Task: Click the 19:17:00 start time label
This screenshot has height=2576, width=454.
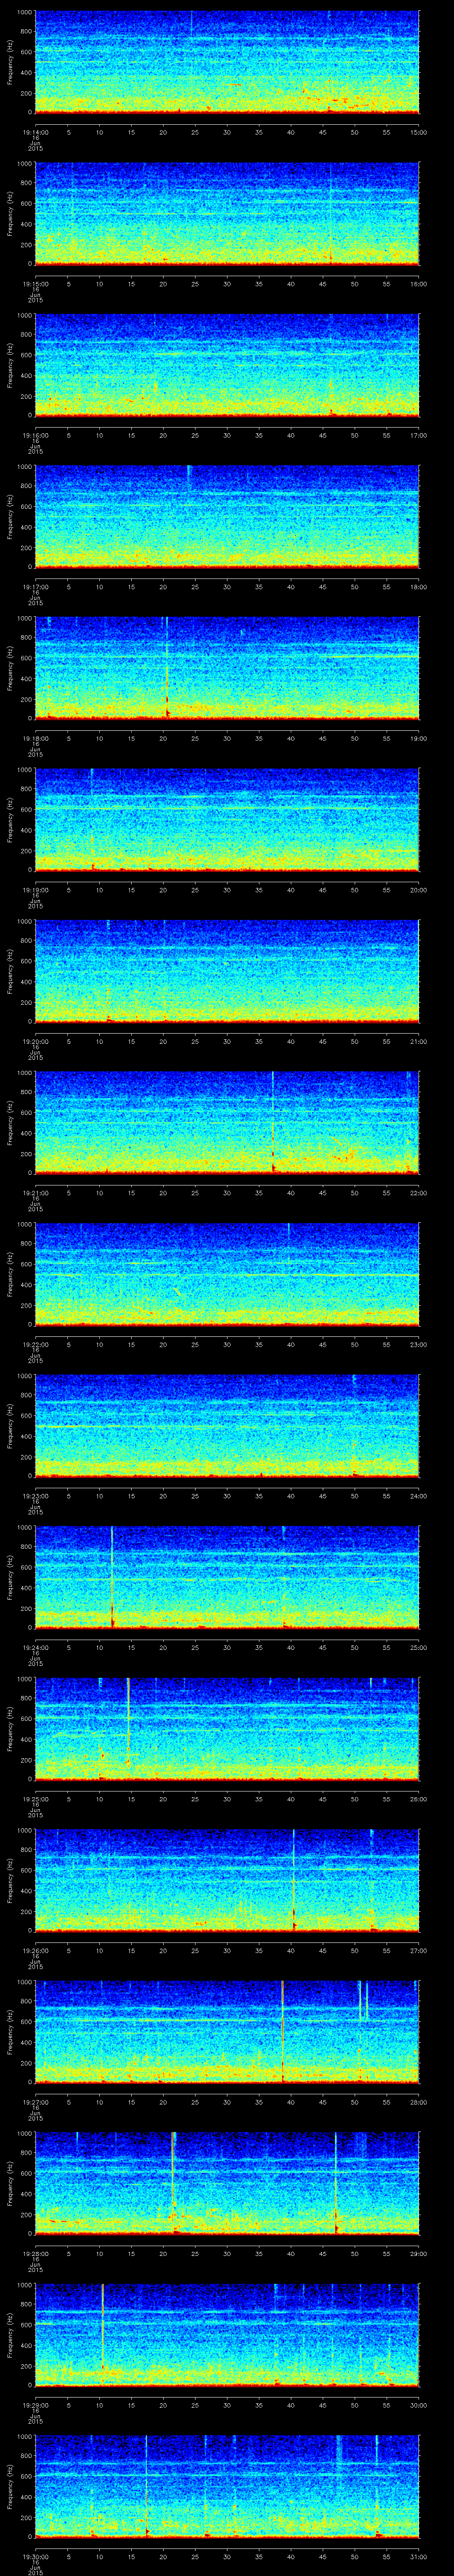Action: click(35, 587)
